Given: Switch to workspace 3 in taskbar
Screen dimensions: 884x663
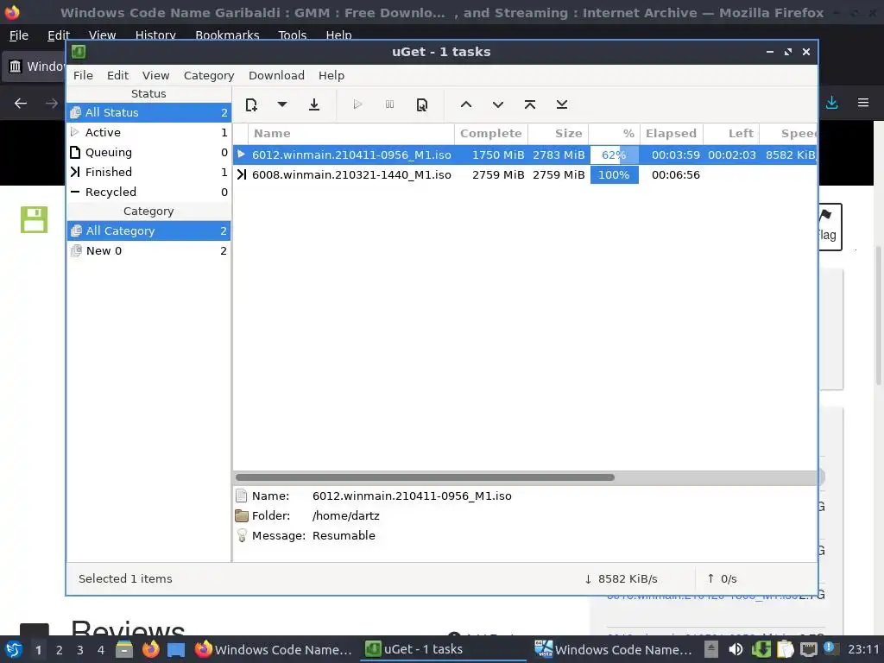Looking at the screenshot, I should pyautogui.click(x=80, y=650).
